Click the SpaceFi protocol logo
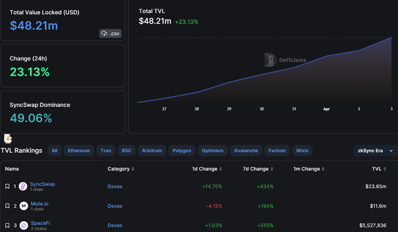This screenshot has width=398, height=232. 23,226
